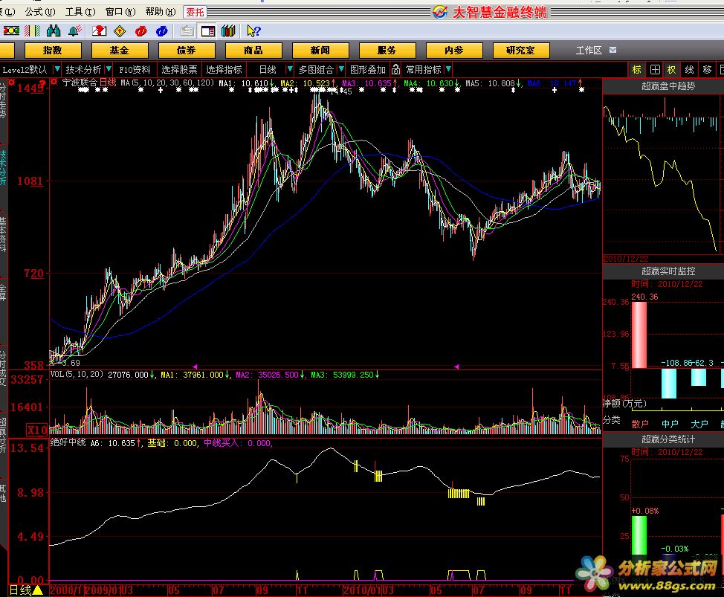Click the left magenta timeline arrow marker
Viewport: 724px width, 597px height.
coord(195,367)
